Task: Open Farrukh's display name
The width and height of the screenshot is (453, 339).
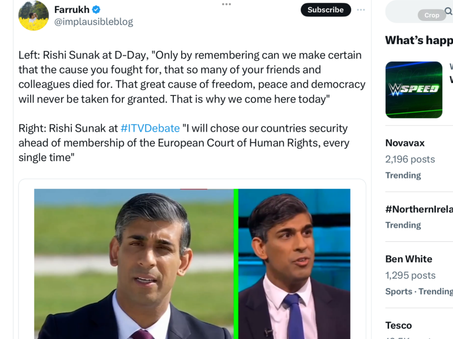Action: pos(78,9)
